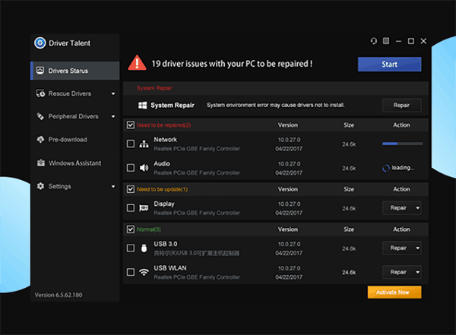Go to Peripheral Drivers section
This screenshot has height=335, width=456.
tap(75, 117)
